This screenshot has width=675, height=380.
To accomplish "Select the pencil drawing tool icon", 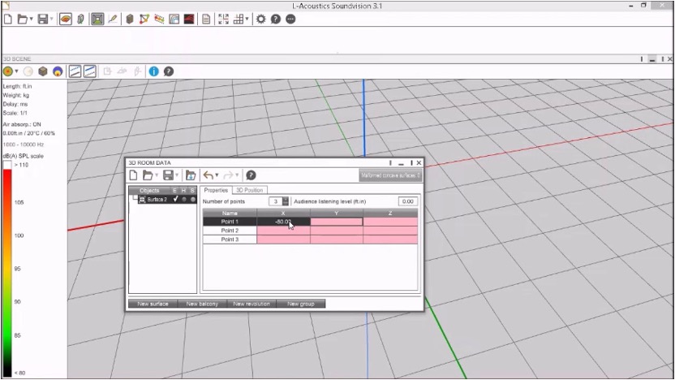I will pos(113,19).
